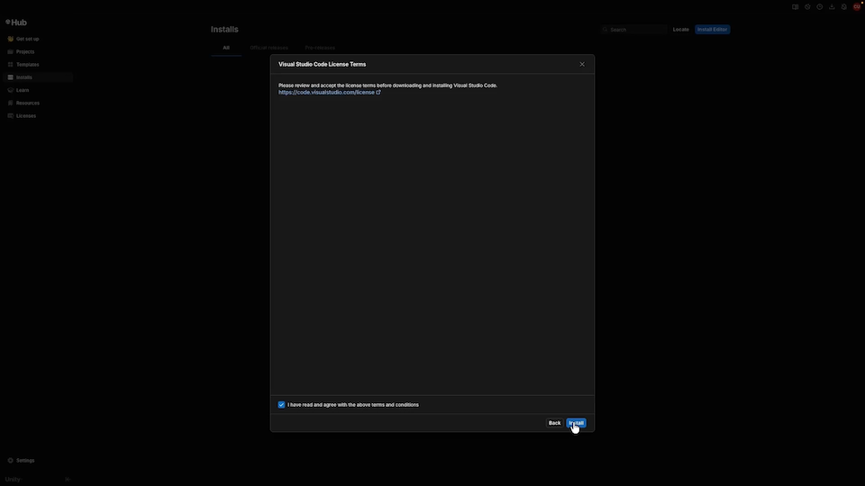865x486 pixels.
Task: Close the Visual Studio Code License Terms dialog
Action: tap(582, 64)
